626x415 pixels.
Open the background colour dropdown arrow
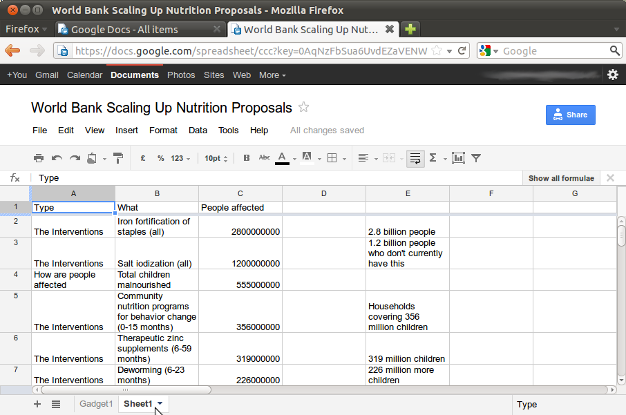(319, 159)
